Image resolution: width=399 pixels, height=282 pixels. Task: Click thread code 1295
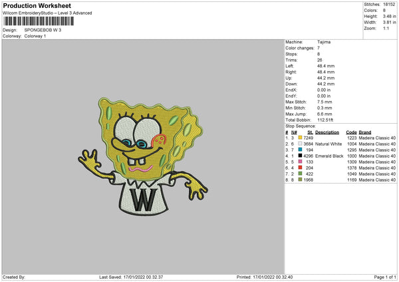352,150
